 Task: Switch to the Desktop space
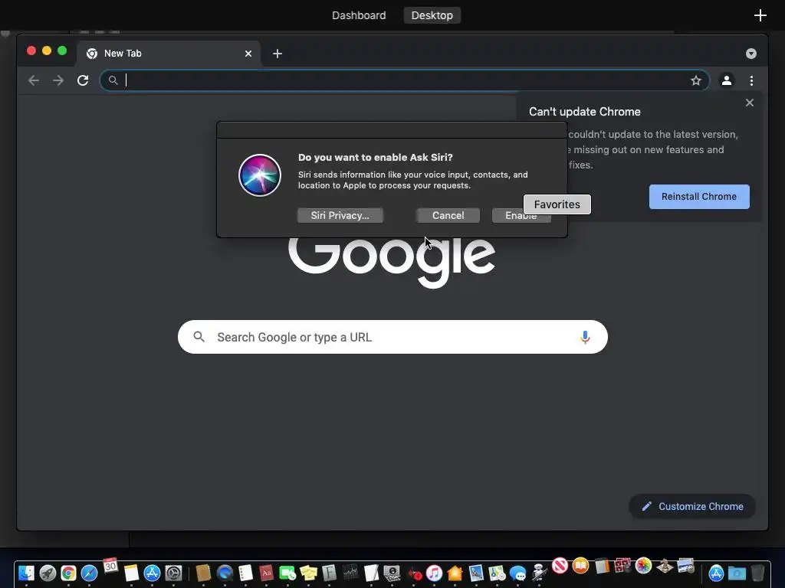pyautogui.click(x=432, y=15)
